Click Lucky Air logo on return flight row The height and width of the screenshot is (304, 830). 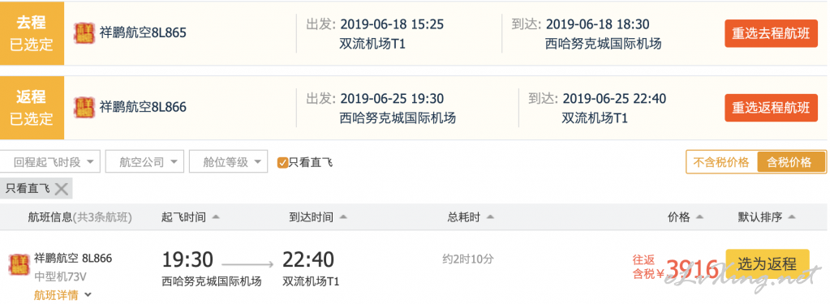(84, 107)
